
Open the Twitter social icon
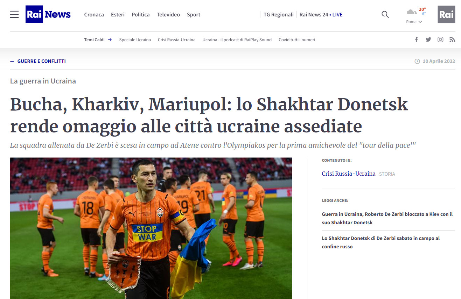point(428,40)
